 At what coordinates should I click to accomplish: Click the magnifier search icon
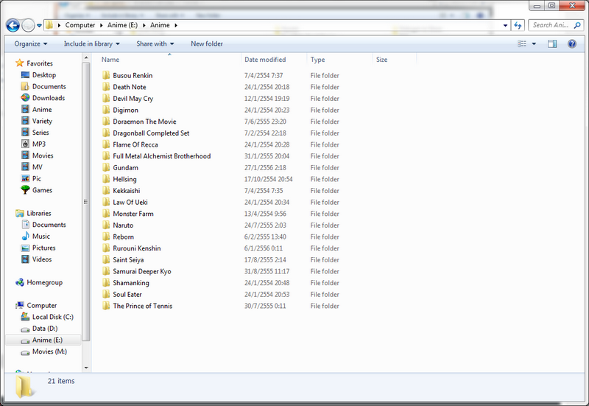(577, 25)
